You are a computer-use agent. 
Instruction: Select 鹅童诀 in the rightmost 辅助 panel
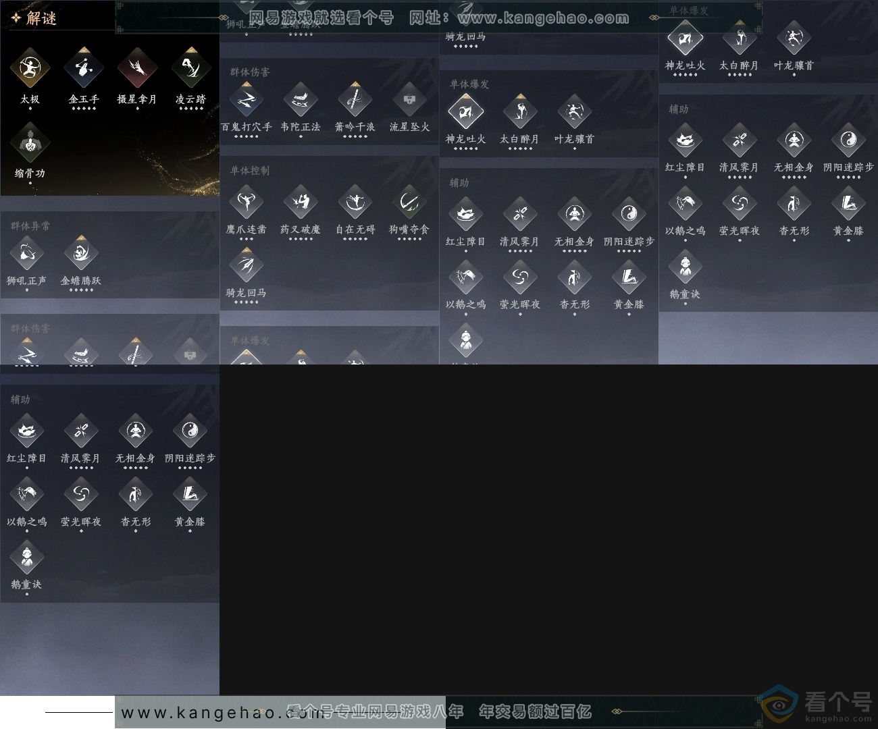point(686,267)
